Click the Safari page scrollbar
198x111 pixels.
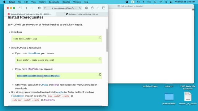pyautogui.click(x=107, y=40)
